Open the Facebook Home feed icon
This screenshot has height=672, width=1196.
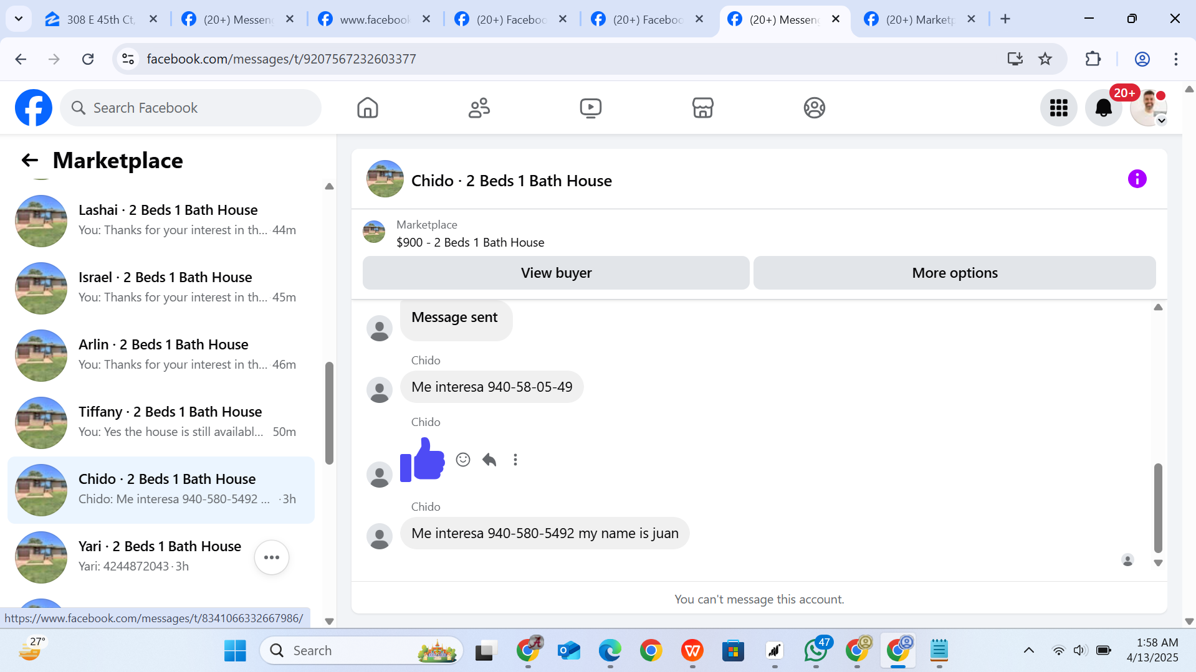point(368,108)
